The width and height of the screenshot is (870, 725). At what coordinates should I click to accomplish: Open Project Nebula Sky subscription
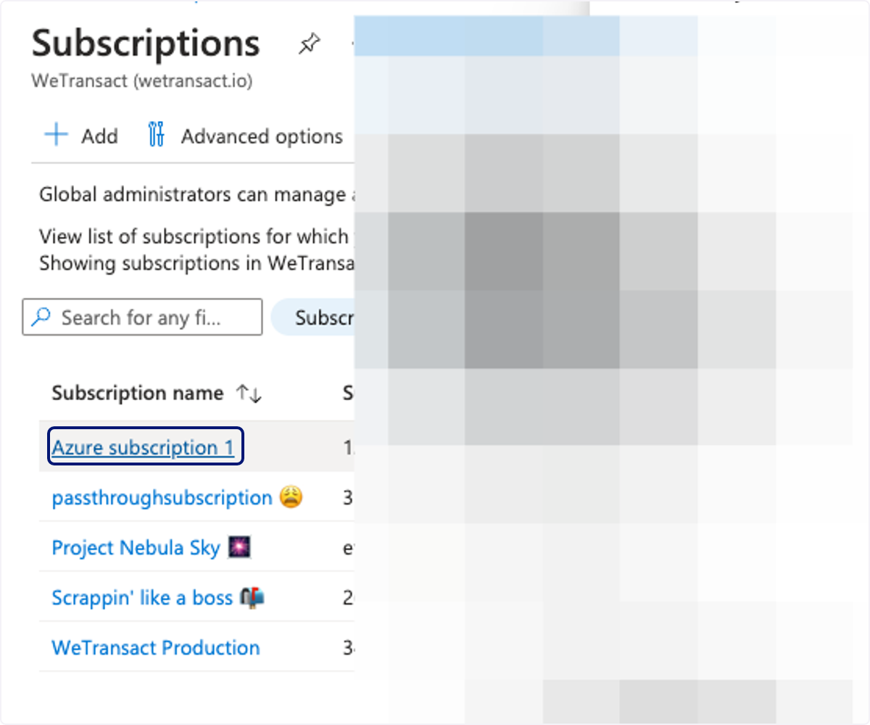click(x=136, y=547)
